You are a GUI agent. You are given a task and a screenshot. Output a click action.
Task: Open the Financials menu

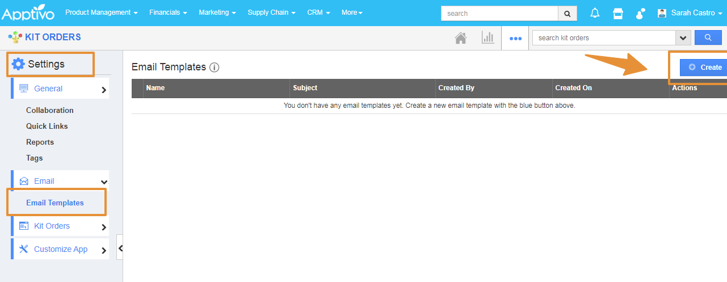[x=169, y=12]
